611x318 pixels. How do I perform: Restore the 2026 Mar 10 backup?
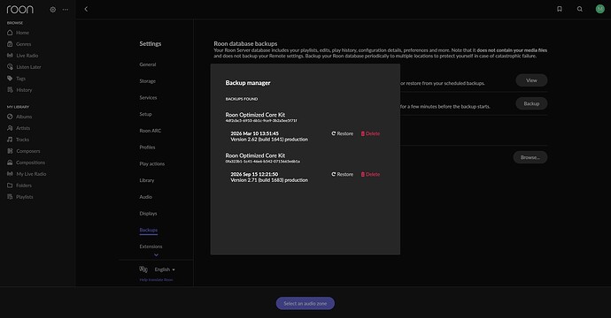click(x=342, y=133)
